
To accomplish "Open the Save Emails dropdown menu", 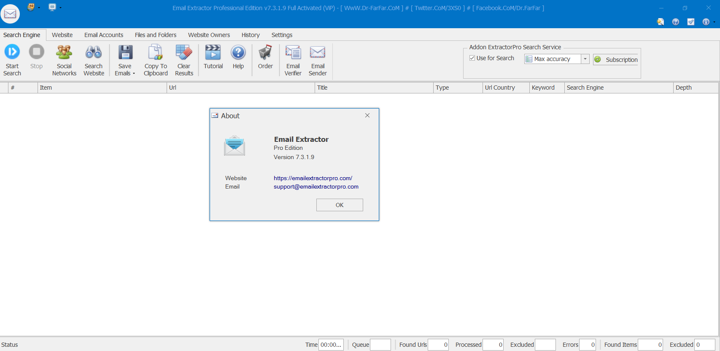I will tap(134, 74).
